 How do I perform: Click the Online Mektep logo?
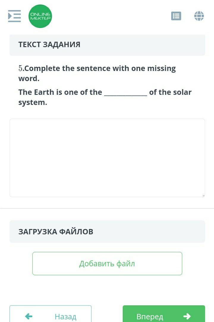point(40,16)
